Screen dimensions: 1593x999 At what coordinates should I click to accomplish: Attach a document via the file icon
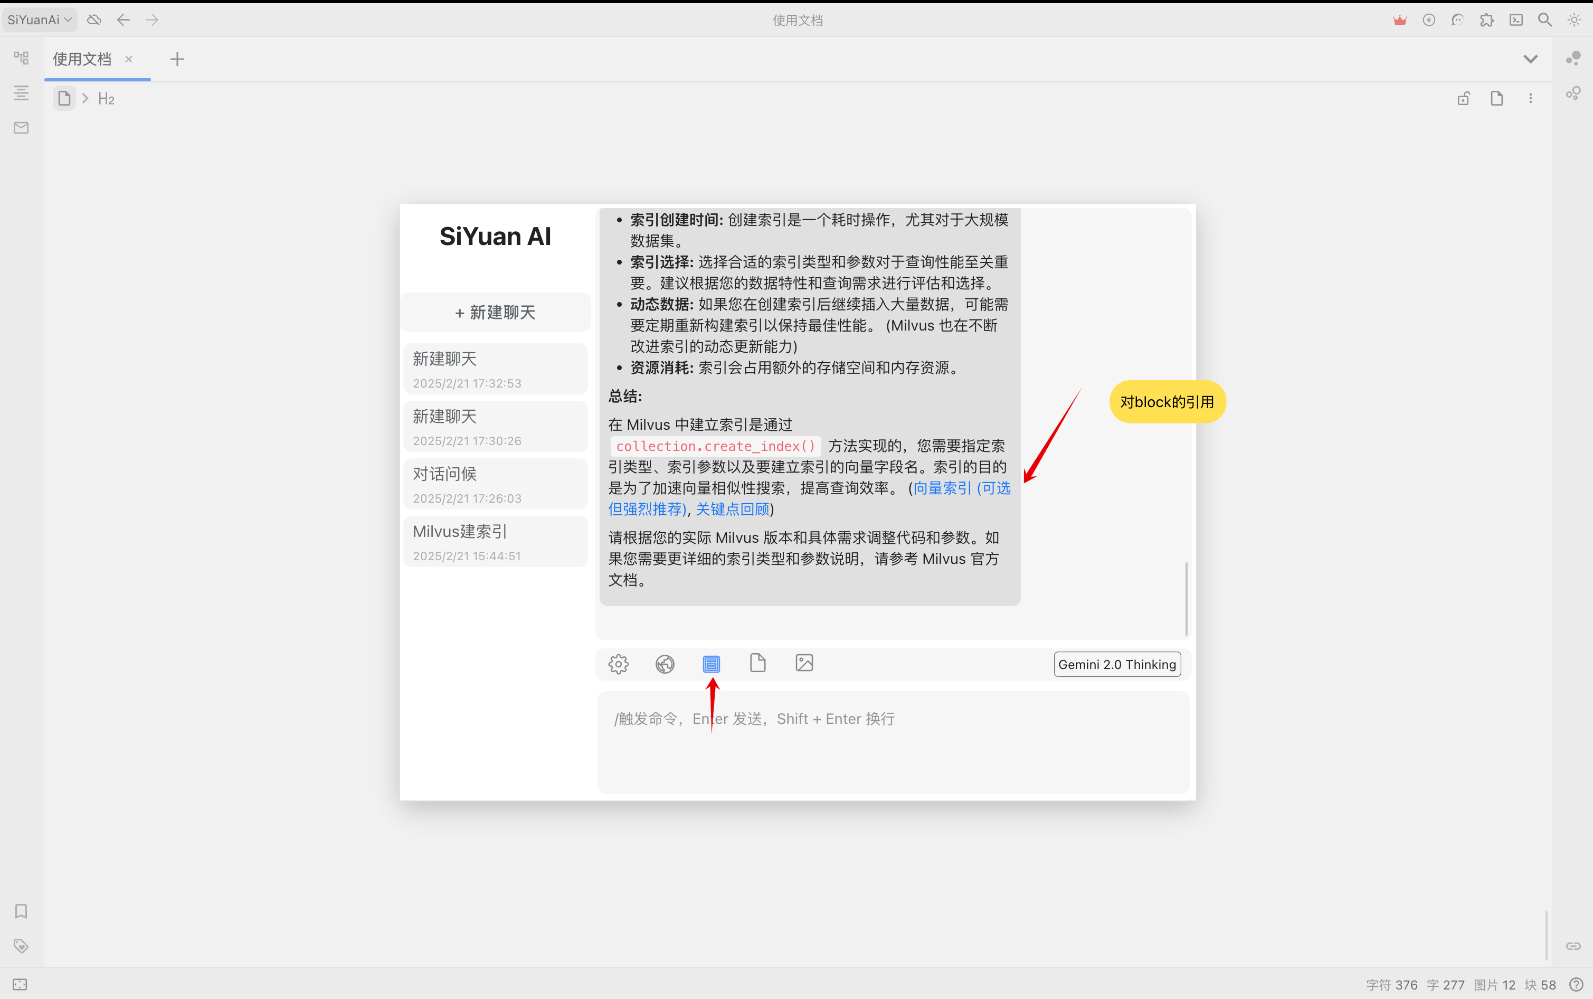[757, 663]
